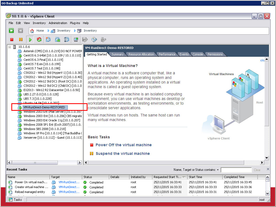The width and height of the screenshot is (276, 207).
Task: Click the Reset virtual machine toolbar icon
Action: (x=39, y=40)
